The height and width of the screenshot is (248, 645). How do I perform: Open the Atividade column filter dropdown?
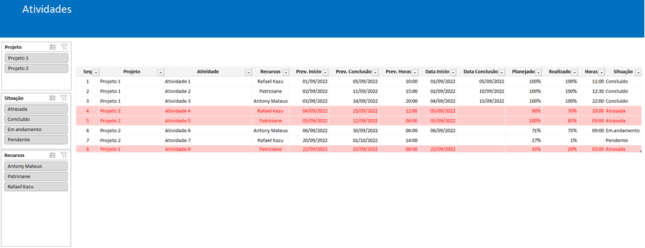click(248, 72)
